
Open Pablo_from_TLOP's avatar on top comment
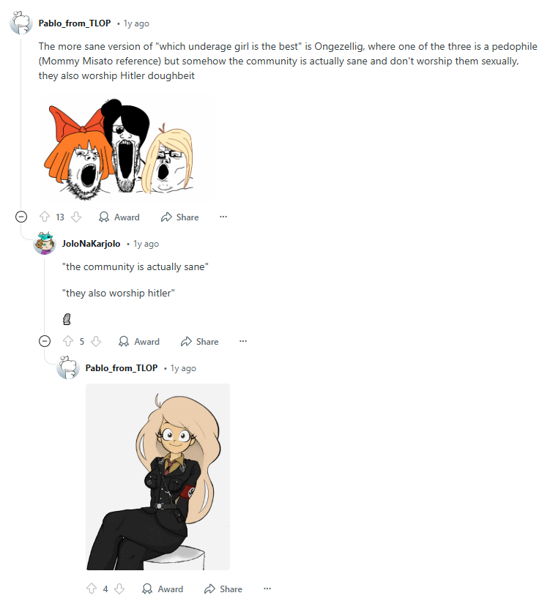(x=21, y=23)
